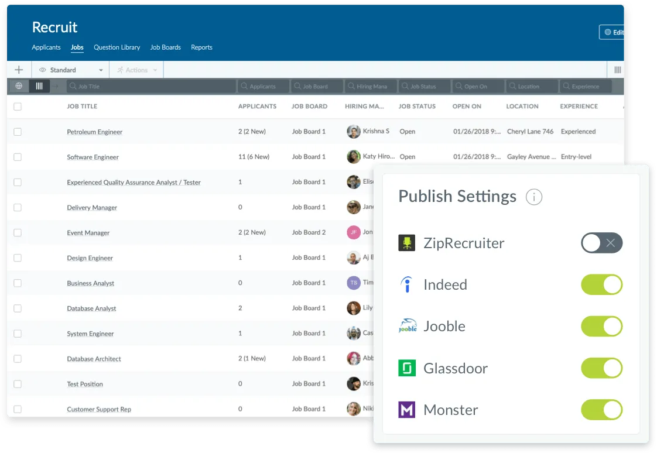Click the Job Status filter field
Viewport: 657px width, 453px height.
pos(425,86)
